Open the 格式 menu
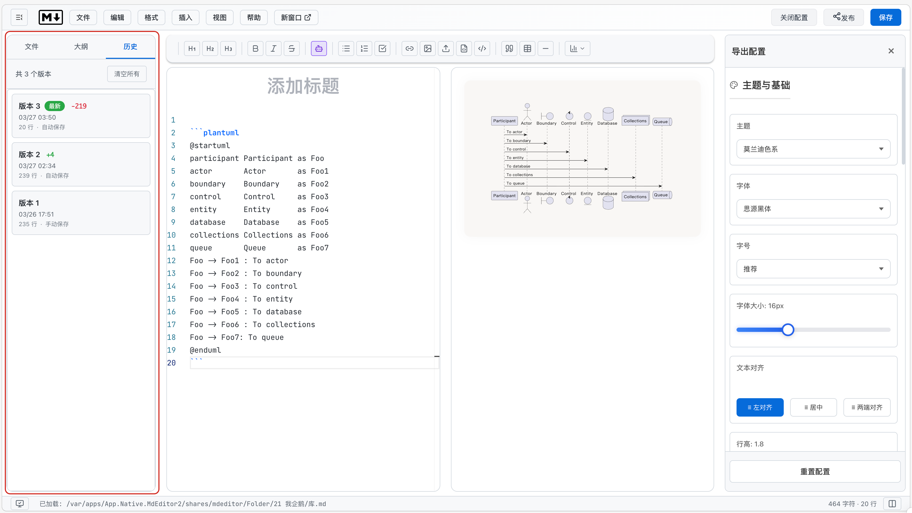 tap(151, 17)
